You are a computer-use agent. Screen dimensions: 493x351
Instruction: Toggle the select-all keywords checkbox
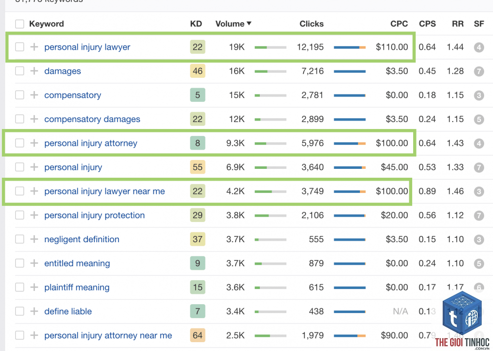click(20, 24)
